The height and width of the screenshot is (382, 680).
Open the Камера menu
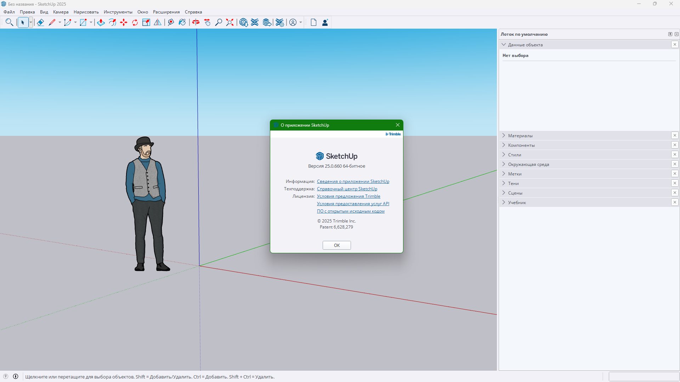coord(61,12)
